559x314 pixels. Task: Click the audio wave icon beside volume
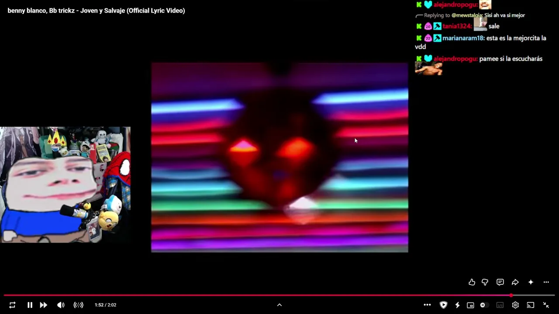point(78,305)
